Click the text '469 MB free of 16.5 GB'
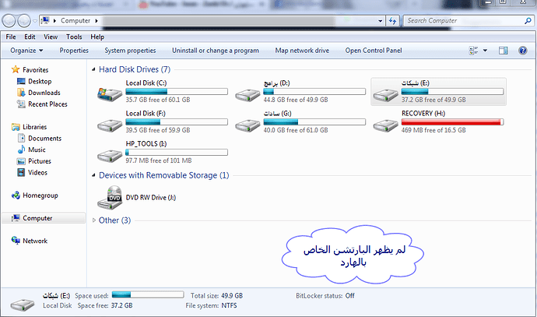 tap(433, 130)
